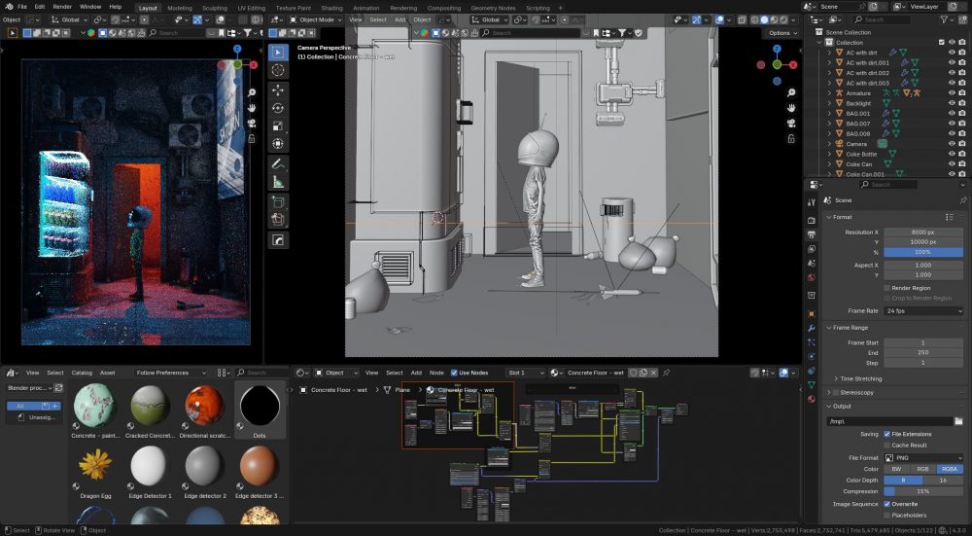Open the View Layer properties tab
Image resolution: width=972 pixels, height=536 pixels.
click(812, 249)
